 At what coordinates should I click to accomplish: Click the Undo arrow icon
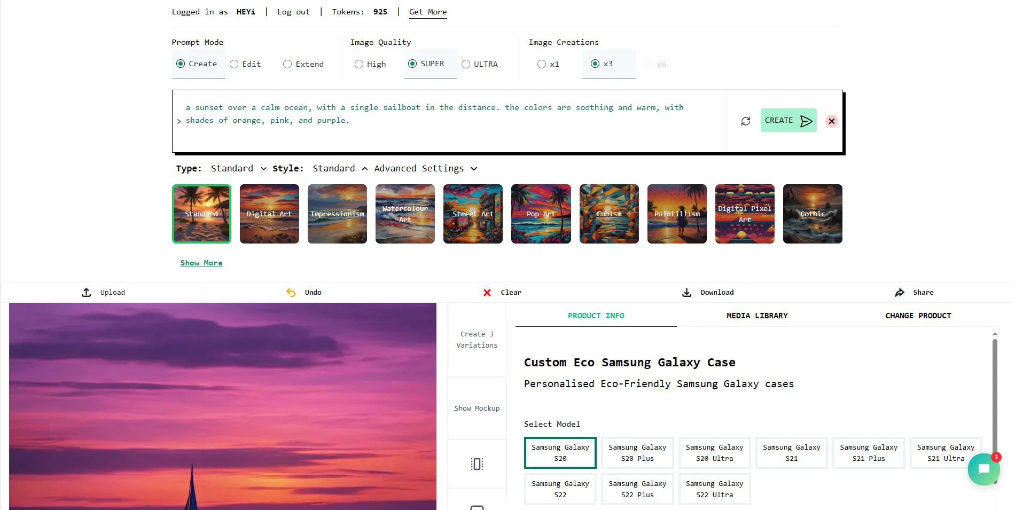(291, 293)
